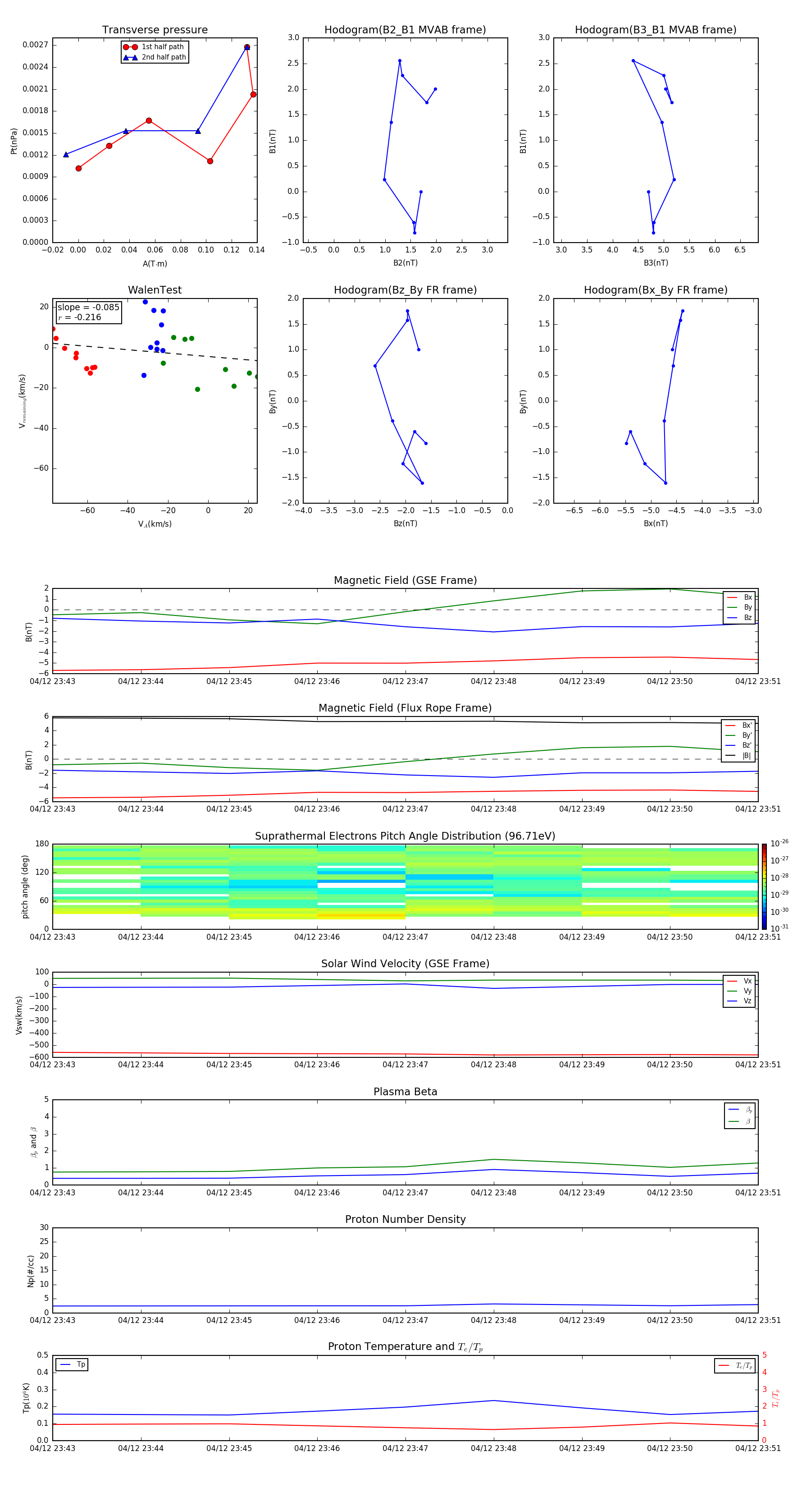Viewport: 811px width, 1488px height.
Task: Click the 'Vsw(km/s)' y-axis label
Action: (19, 1015)
